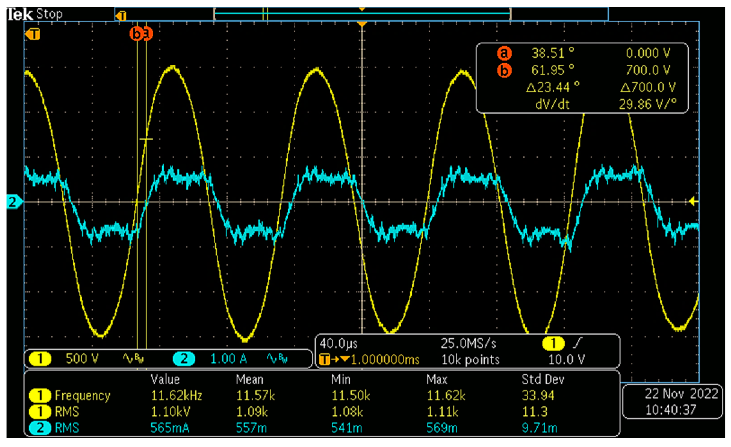This screenshot has width=731, height=447.
Task: Click the Stop acquisition status label
Action: [49, 14]
